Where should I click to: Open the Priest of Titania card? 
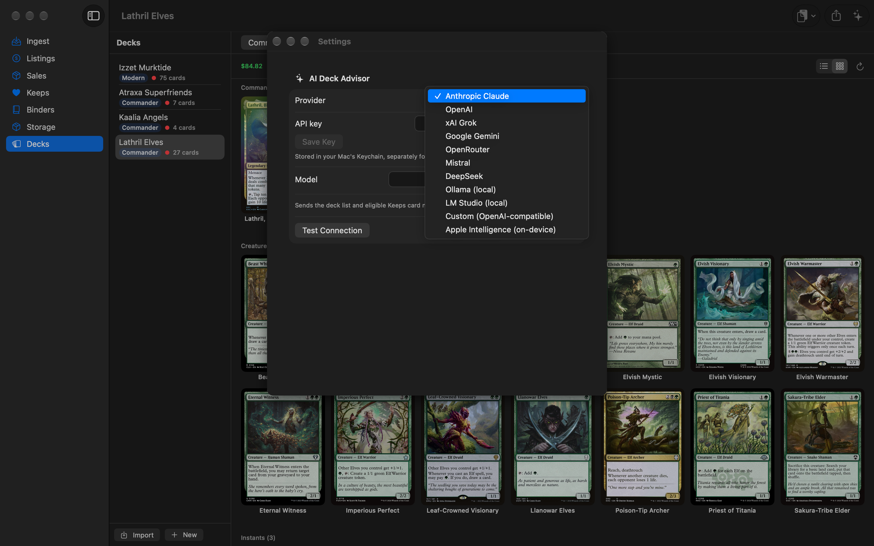coord(732,447)
